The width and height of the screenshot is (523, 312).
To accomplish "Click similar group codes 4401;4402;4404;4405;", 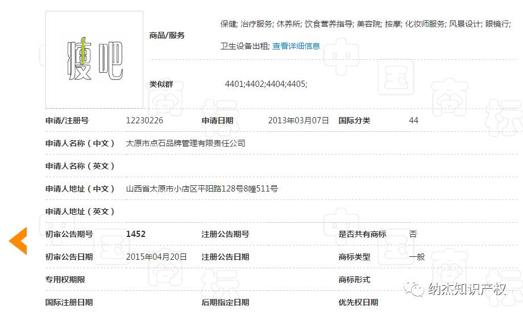I will pyautogui.click(x=266, y=84).
